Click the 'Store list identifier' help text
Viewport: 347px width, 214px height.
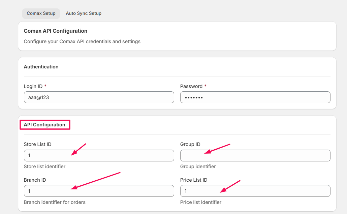(44, 166)
